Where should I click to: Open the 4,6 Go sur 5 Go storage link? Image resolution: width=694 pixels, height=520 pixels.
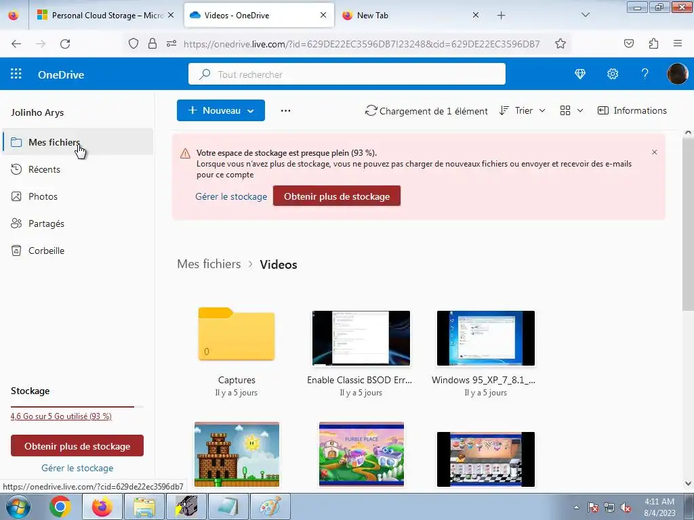pos(61,416)
